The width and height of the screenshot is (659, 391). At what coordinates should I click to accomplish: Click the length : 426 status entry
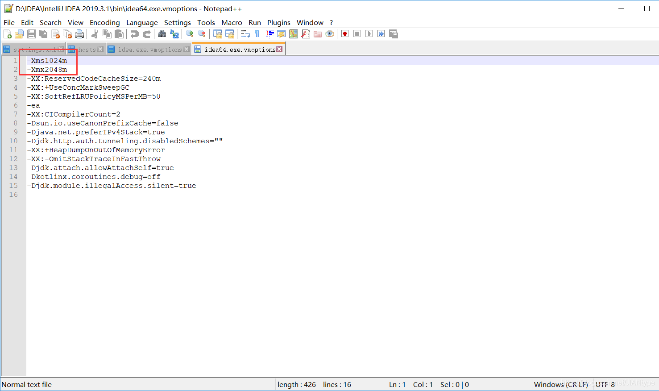[x=297, y=384]
